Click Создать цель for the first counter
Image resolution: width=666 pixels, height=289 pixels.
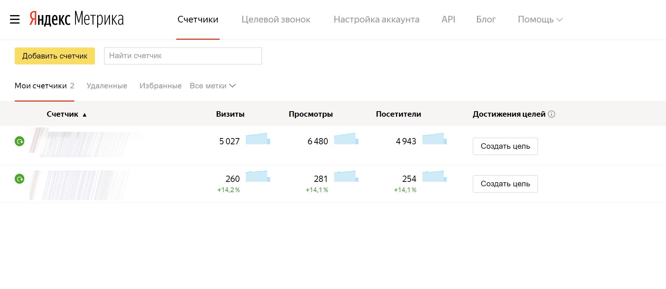pyautogui.click(x=505, y=146)
